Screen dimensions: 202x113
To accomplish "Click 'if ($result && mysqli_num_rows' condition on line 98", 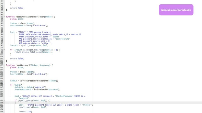I will (x=35, y=50).
